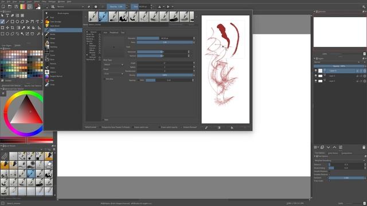Screen dimensions: 367x206
Task: Open vertical mirror options dropdown arrow
Action: [173, 6]
